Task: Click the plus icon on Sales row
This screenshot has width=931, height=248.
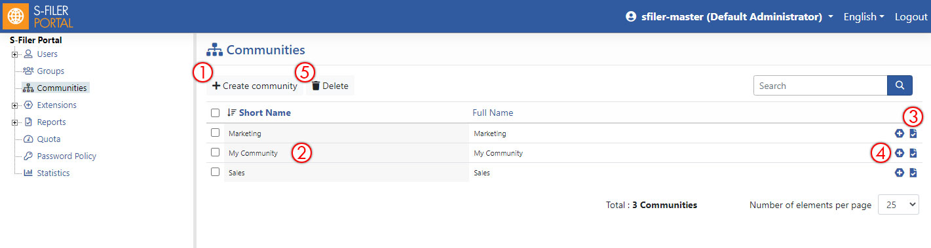Action: click(x=899, y=173)
